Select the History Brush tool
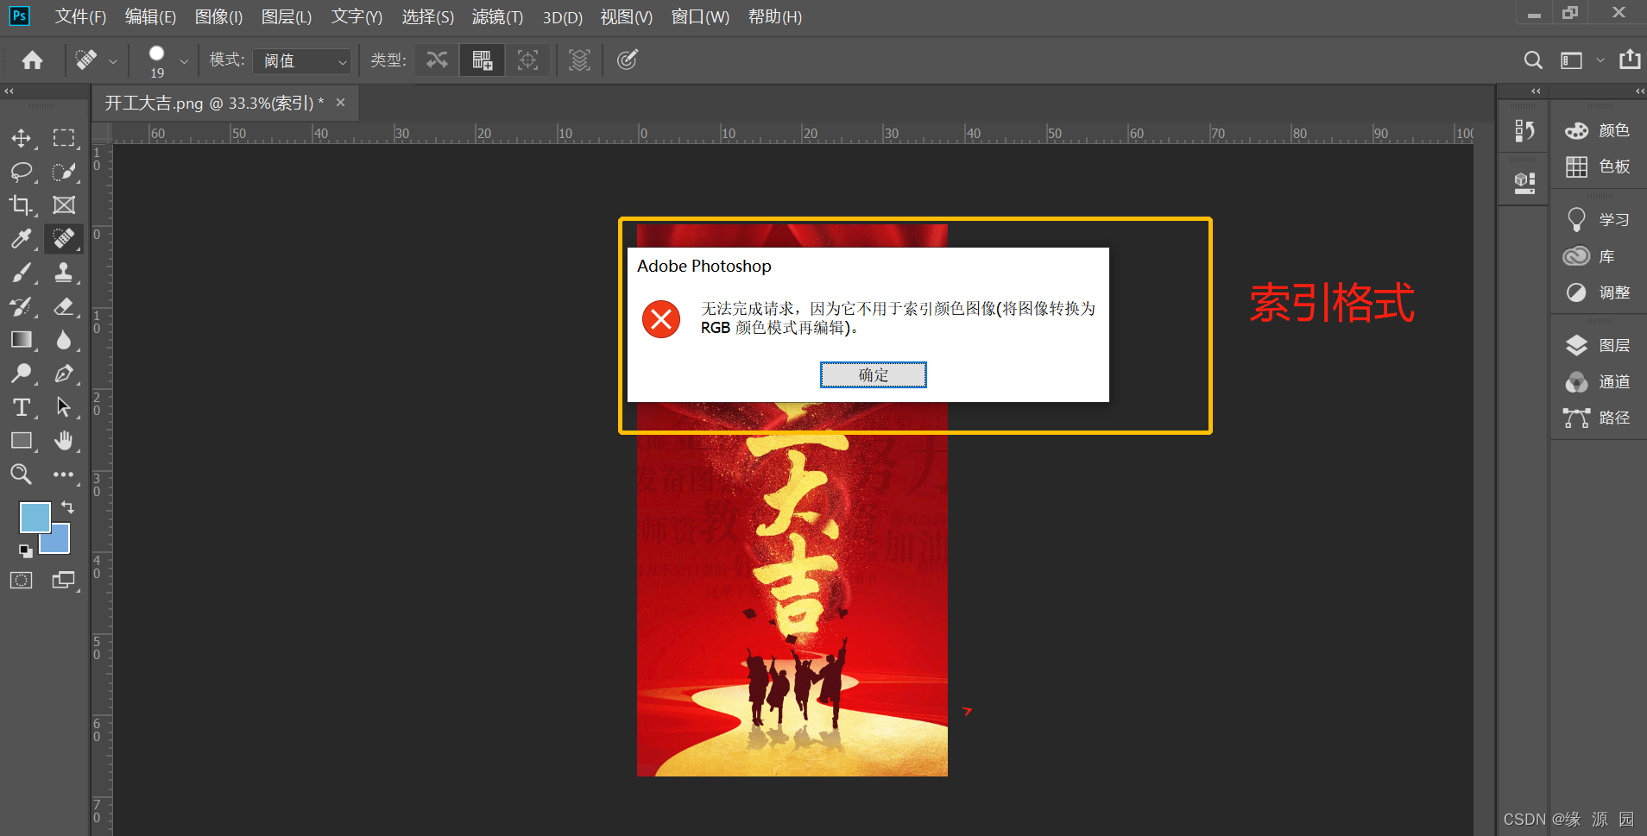Screen dimensions: 1647x836 [22, 306]
